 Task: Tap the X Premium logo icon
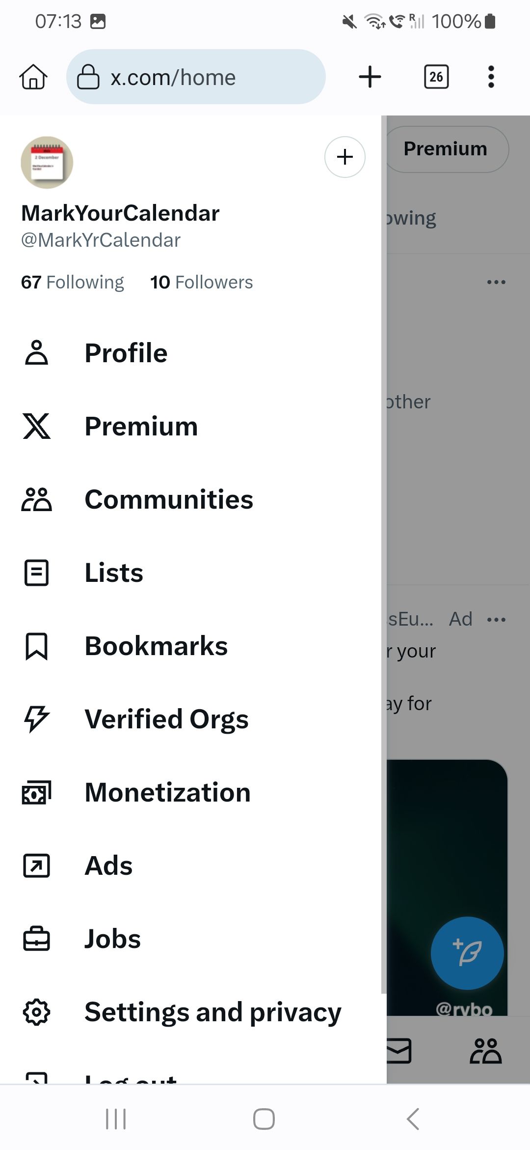36,426
